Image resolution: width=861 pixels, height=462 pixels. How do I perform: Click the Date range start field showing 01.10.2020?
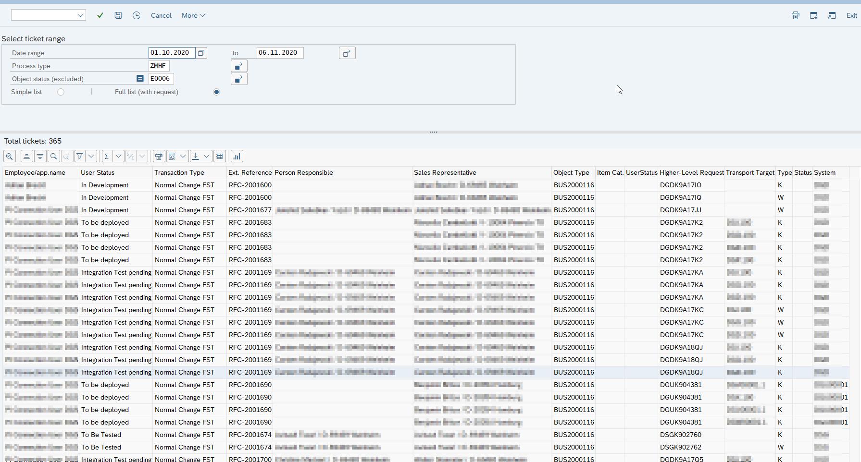point(171,52)
